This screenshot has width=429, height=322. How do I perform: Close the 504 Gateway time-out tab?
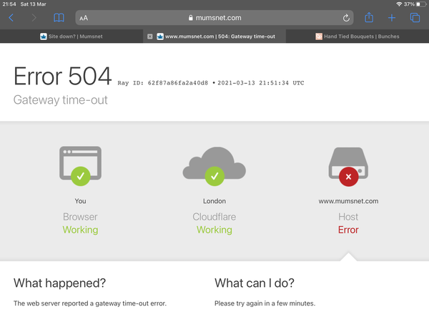tap(150, 36)
